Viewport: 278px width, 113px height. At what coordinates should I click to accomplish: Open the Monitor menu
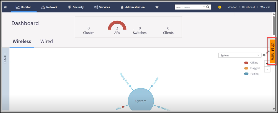(x=23, y=7)
